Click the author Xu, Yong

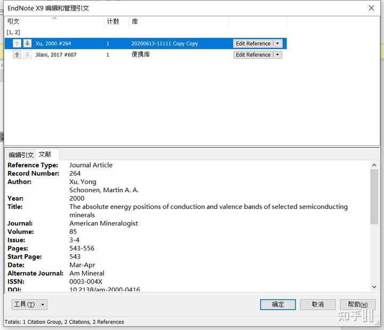coord(83,182)
